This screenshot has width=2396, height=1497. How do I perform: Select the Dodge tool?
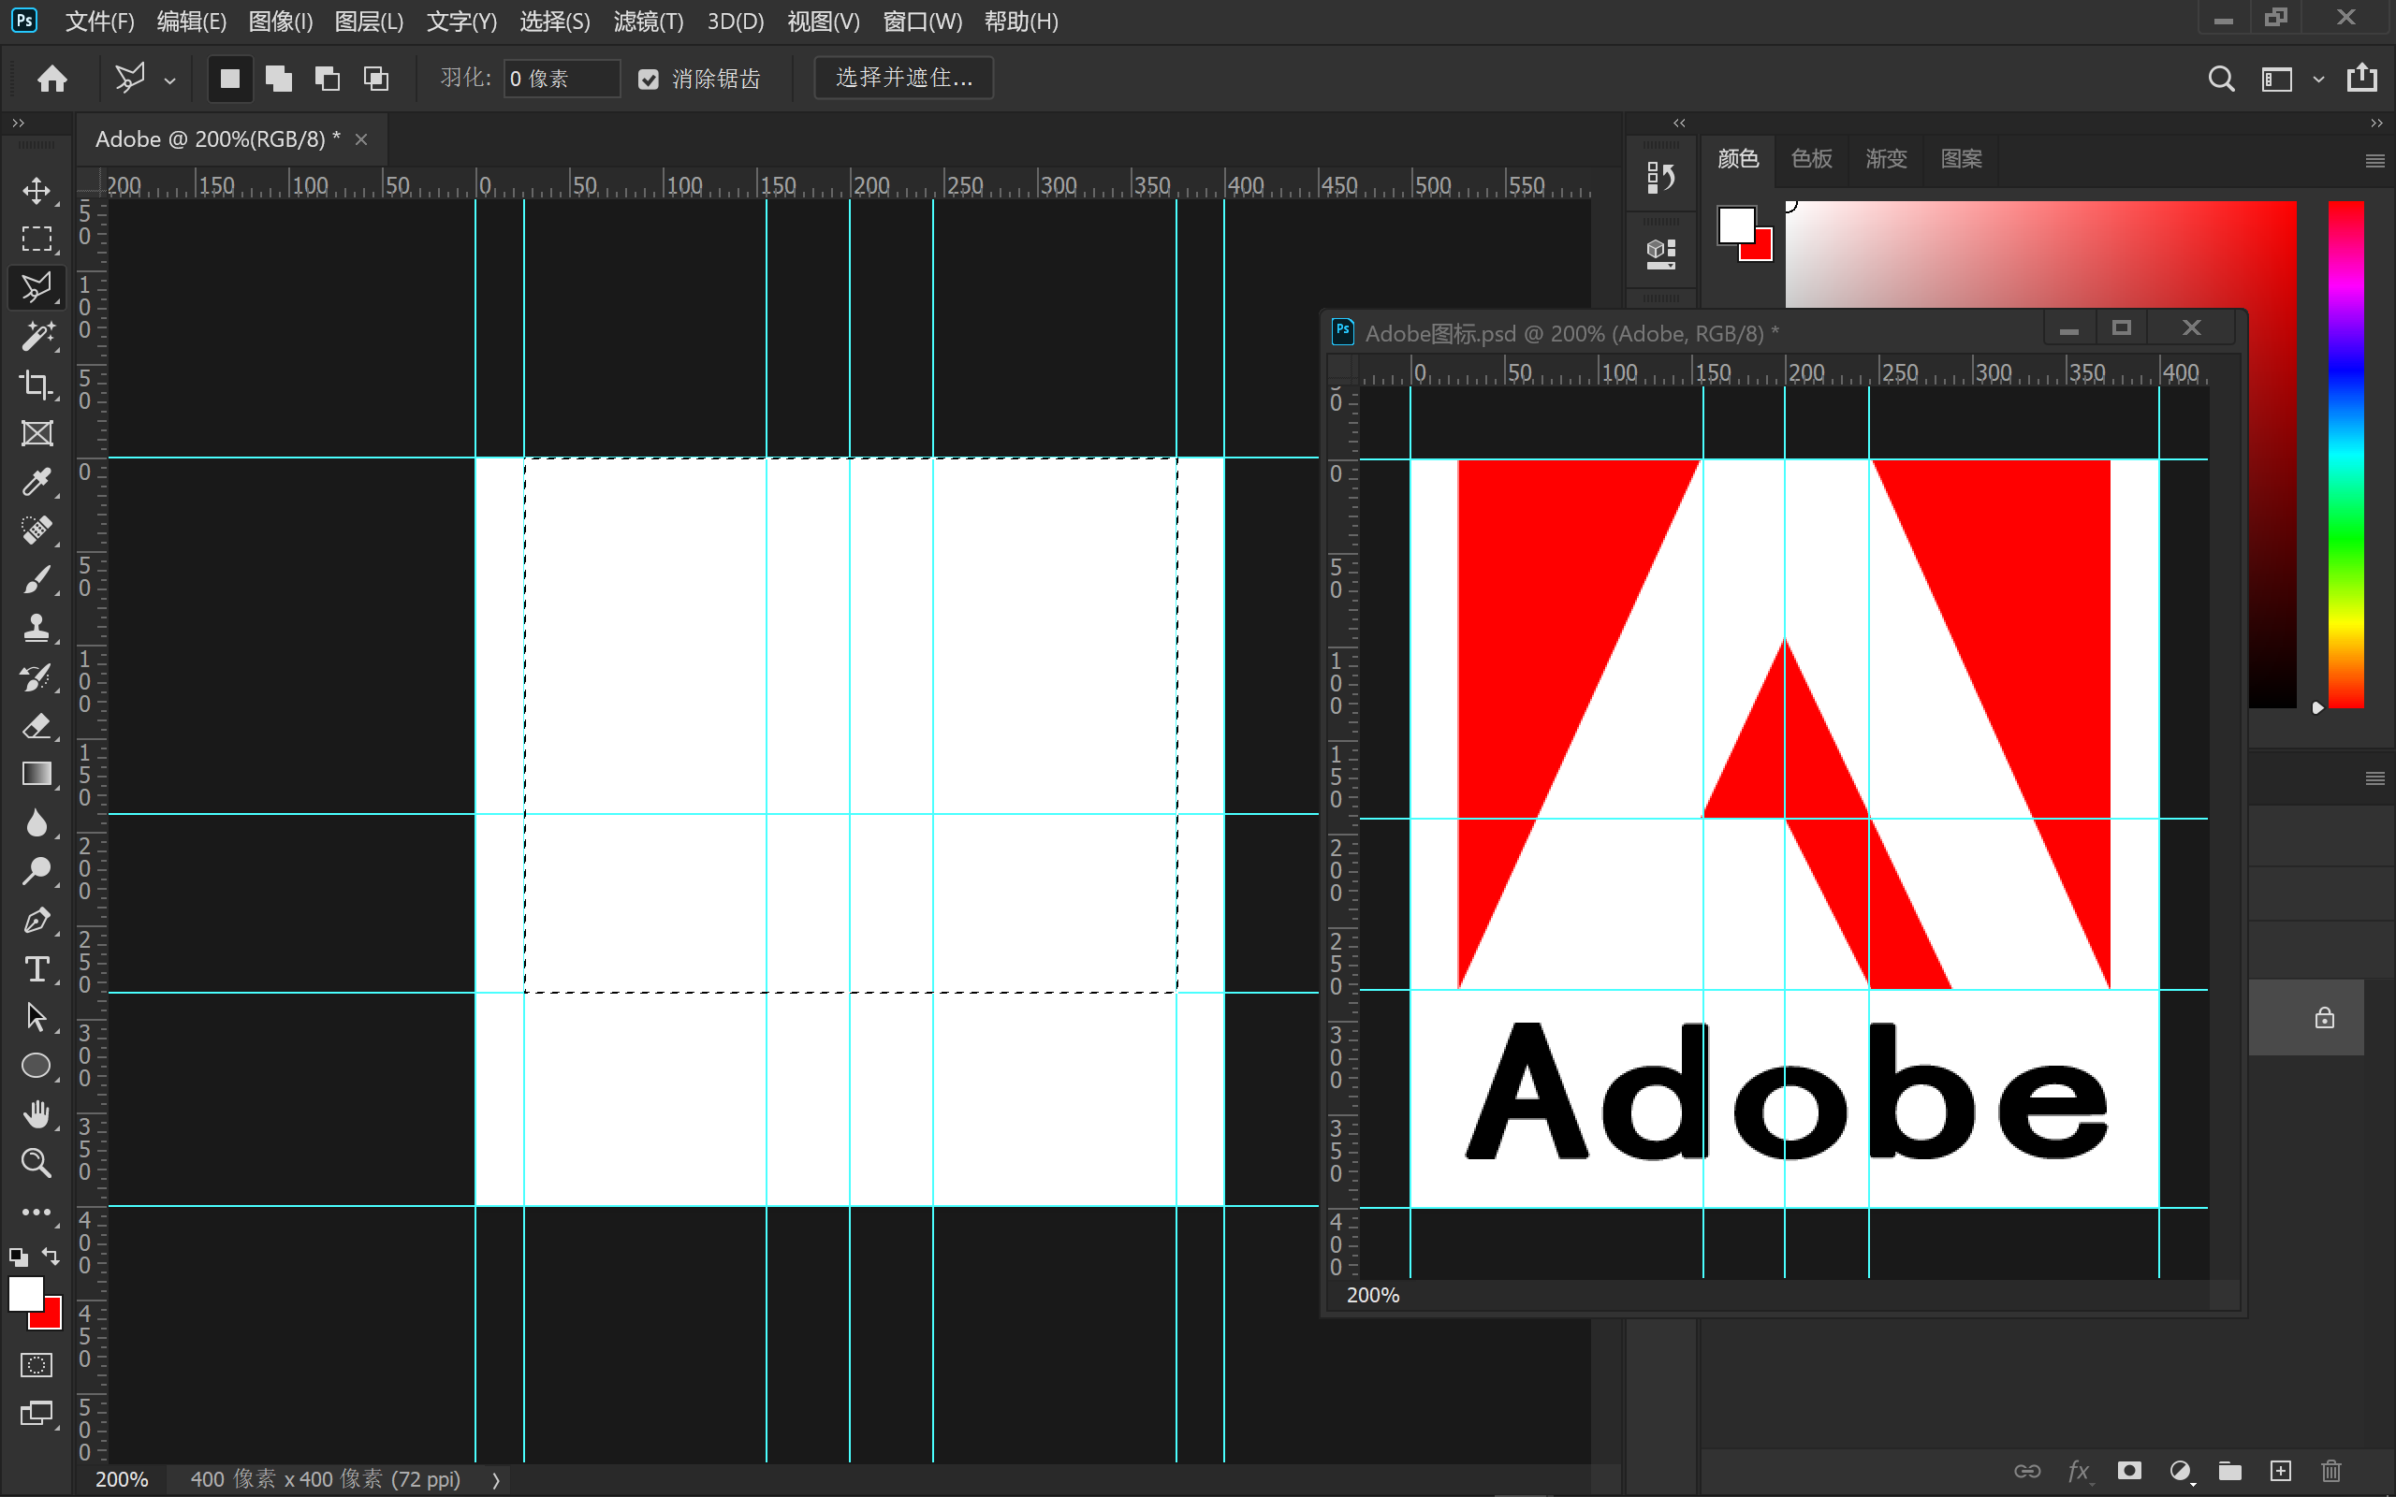37,871
